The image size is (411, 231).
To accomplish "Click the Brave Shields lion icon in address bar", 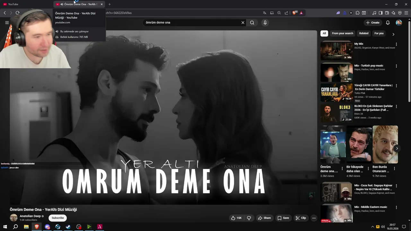I will pos(294,13).
